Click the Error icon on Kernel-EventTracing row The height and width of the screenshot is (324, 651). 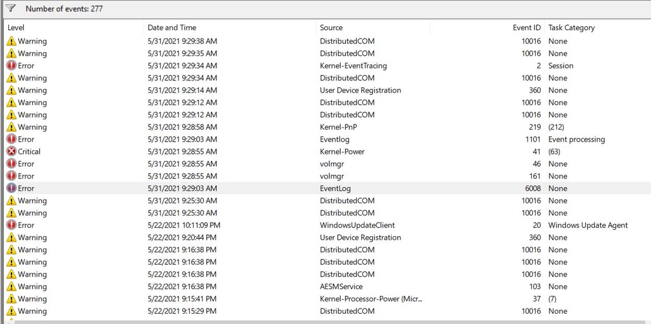(x=11, y=66)
